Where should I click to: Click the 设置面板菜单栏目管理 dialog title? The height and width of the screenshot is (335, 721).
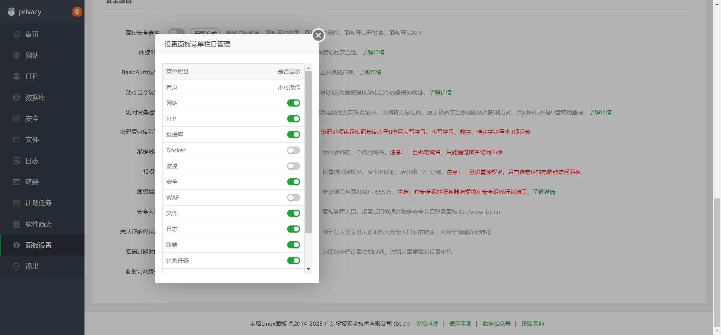click(198, 44)
